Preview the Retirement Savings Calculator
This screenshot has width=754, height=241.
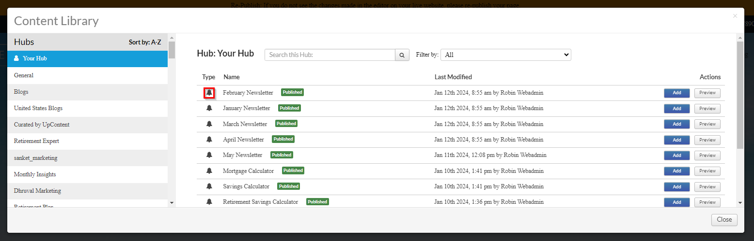pyautogui.click(x=707, y=202)
